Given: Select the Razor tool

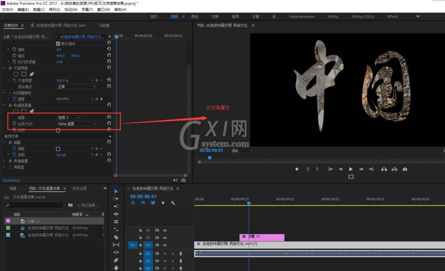Looking at the screenshot, I should point(116,237).
